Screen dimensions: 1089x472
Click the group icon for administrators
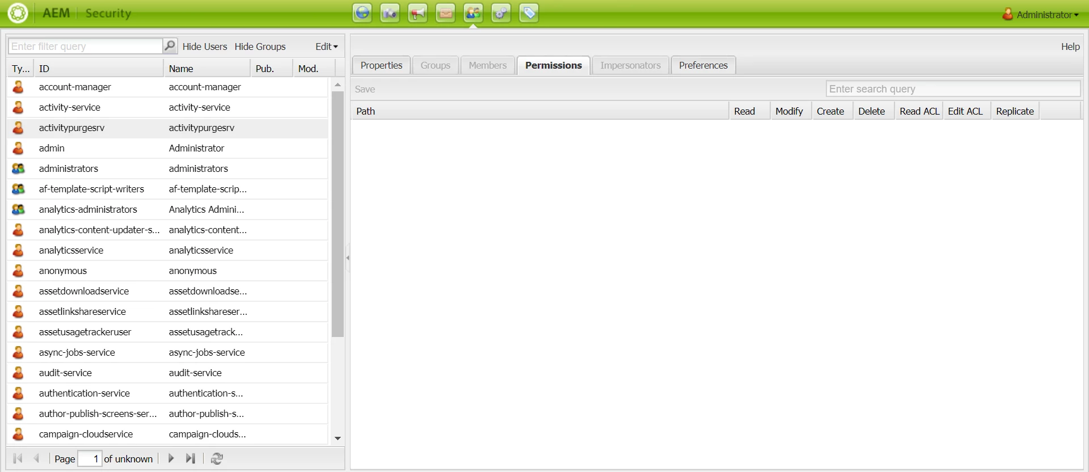(x=18, y=168)
